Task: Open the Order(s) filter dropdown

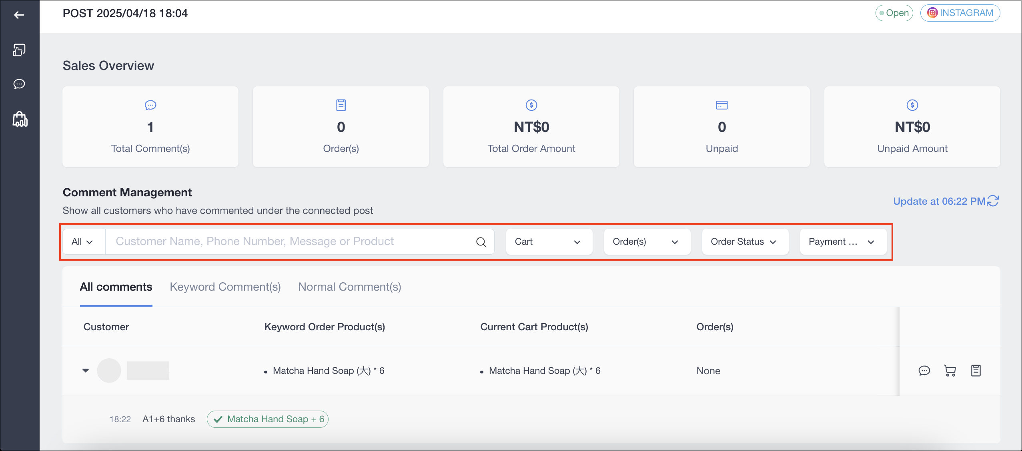Action: (x=647, y=241)
